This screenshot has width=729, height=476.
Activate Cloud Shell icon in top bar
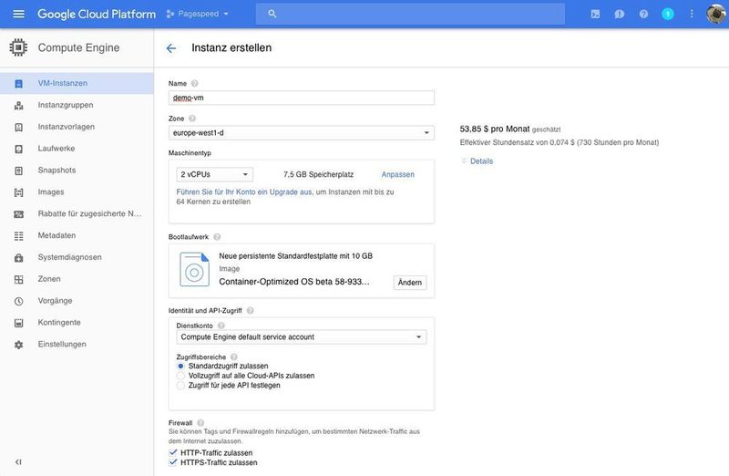tap(595, 14)
